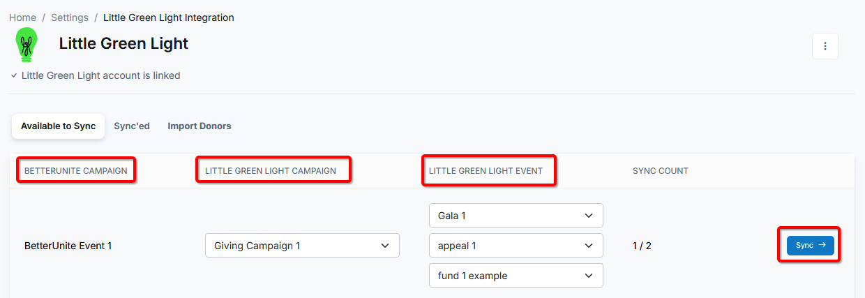Click the Little Green Light page heading
The image size is (865, 298).
(123, 43)
